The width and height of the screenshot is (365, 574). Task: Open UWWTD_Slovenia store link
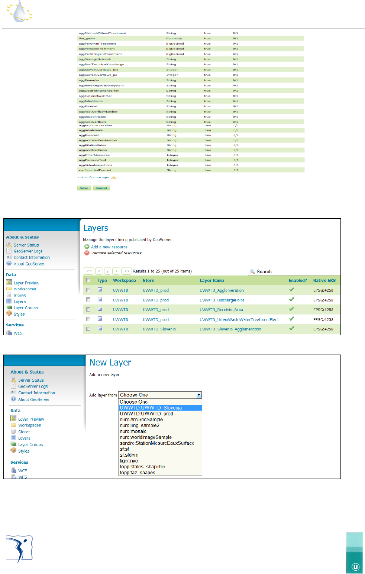tap(159, 329)
